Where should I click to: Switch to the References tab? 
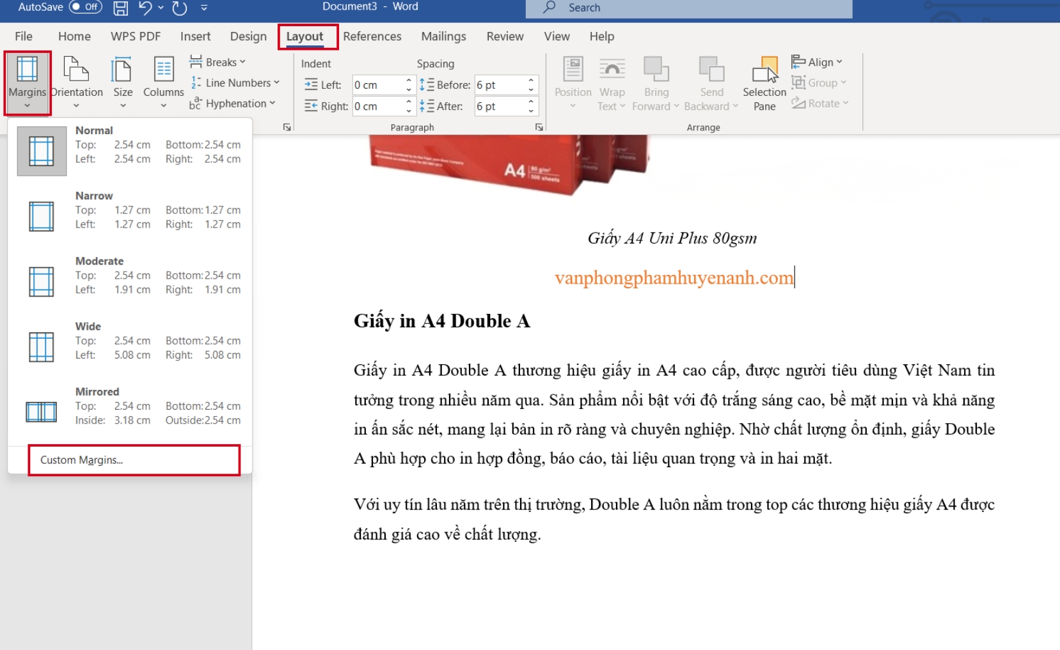372,36
